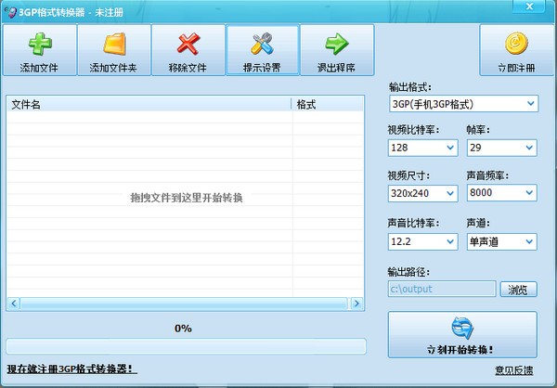The image size is (557, 388).
Task: Open the audio channel dropdown showing 单声道
Action: pos(501,241)
